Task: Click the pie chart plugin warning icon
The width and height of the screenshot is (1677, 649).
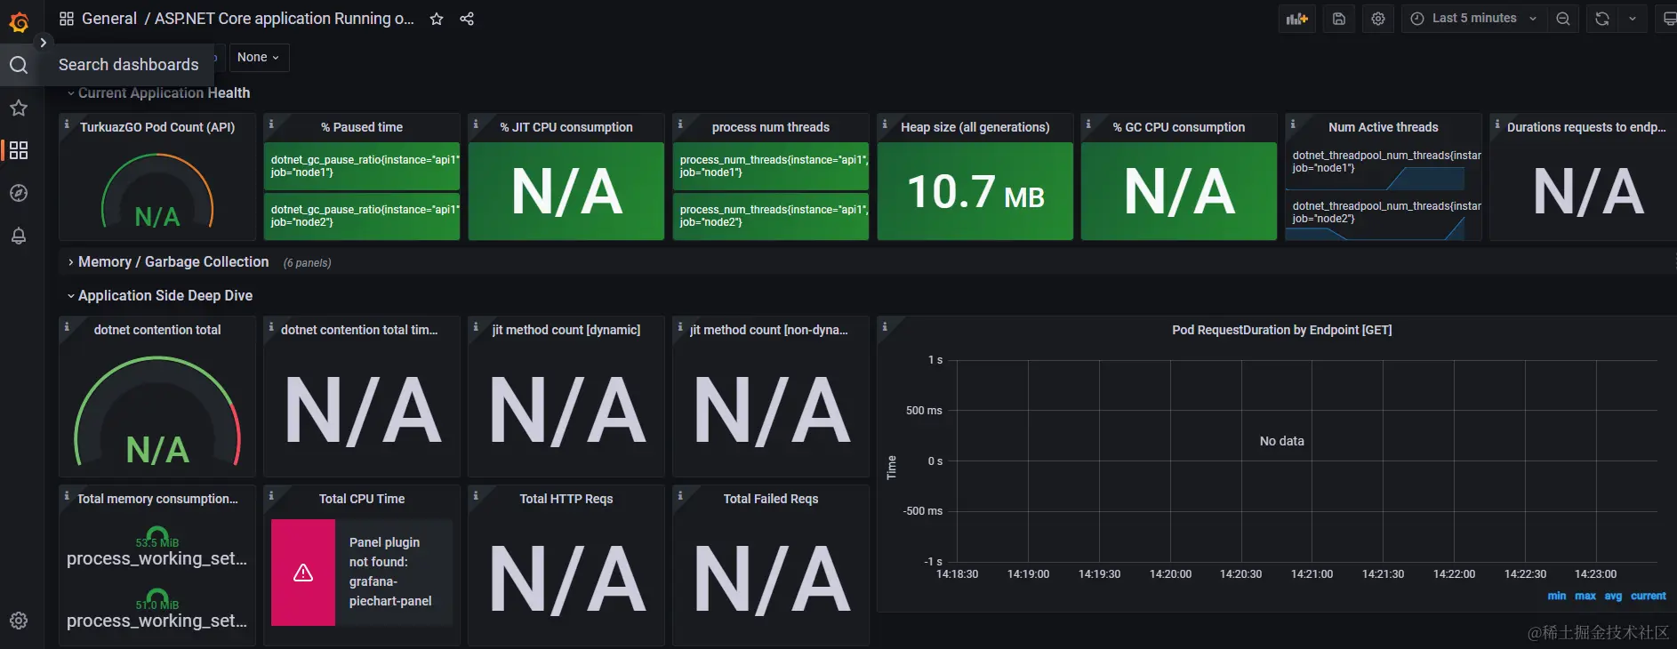Action: (303, 573)
